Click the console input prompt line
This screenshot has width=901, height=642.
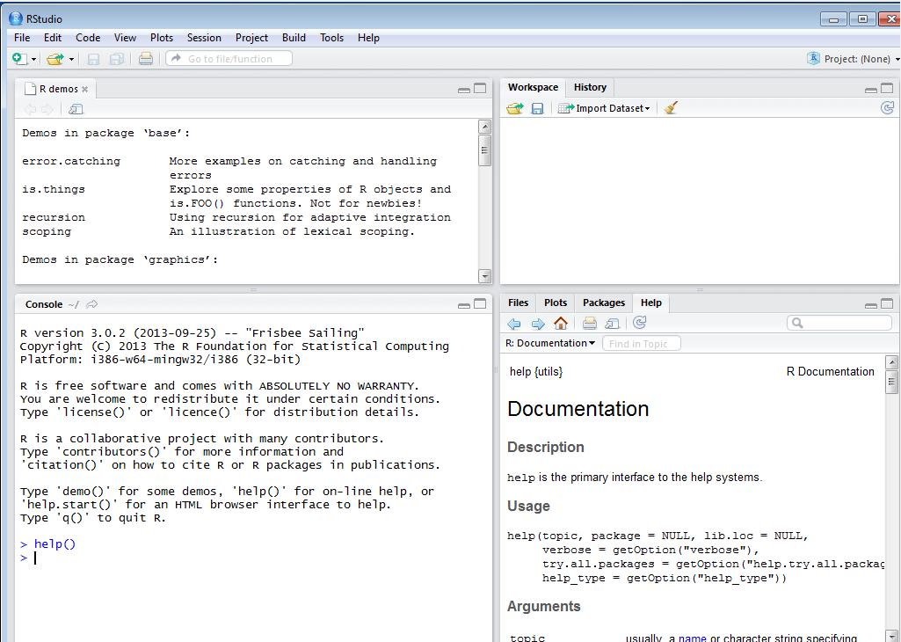point(253,558)
